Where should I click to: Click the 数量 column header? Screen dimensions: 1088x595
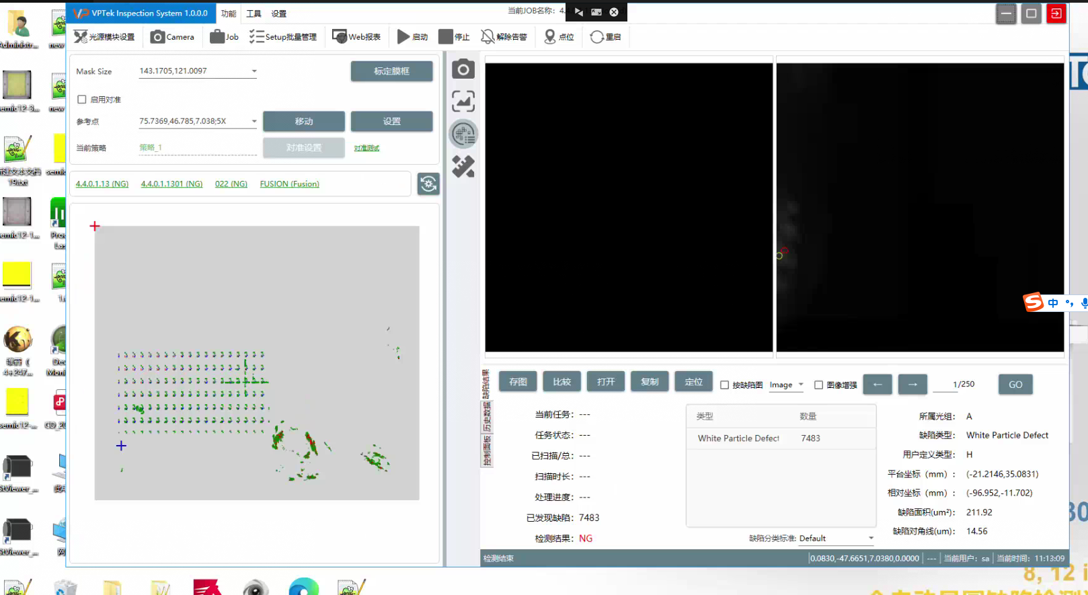(808, 417)
